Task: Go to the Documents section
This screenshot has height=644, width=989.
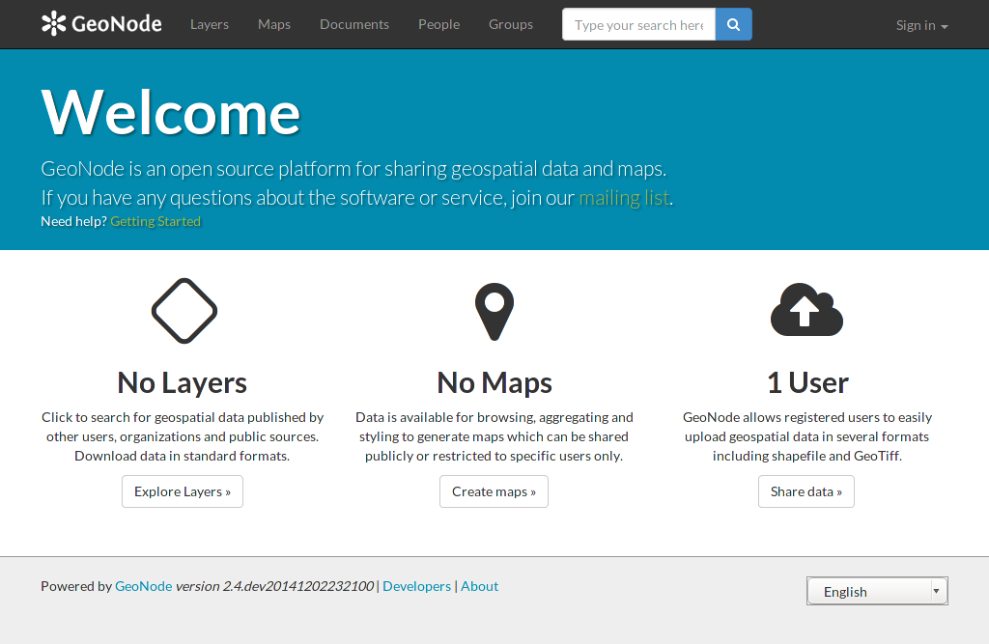Action: (354, 24)
